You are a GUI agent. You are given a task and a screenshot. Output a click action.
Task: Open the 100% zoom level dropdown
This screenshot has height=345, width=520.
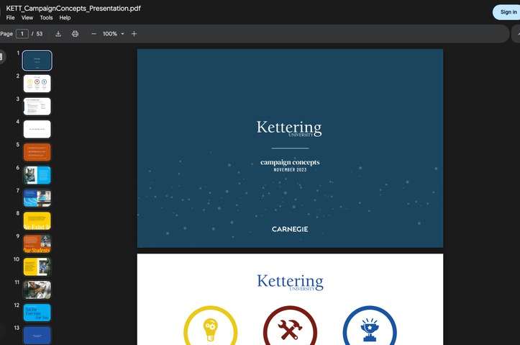pyautogui.click(x=114, y=34)
